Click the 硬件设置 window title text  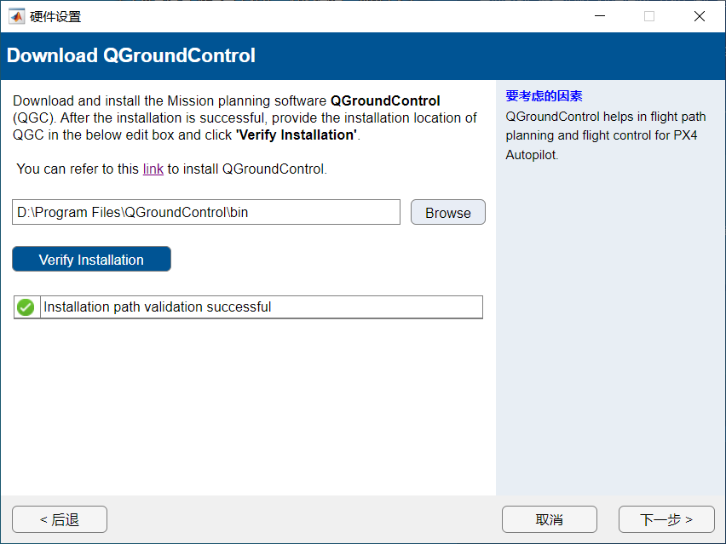tap(55, 16)
